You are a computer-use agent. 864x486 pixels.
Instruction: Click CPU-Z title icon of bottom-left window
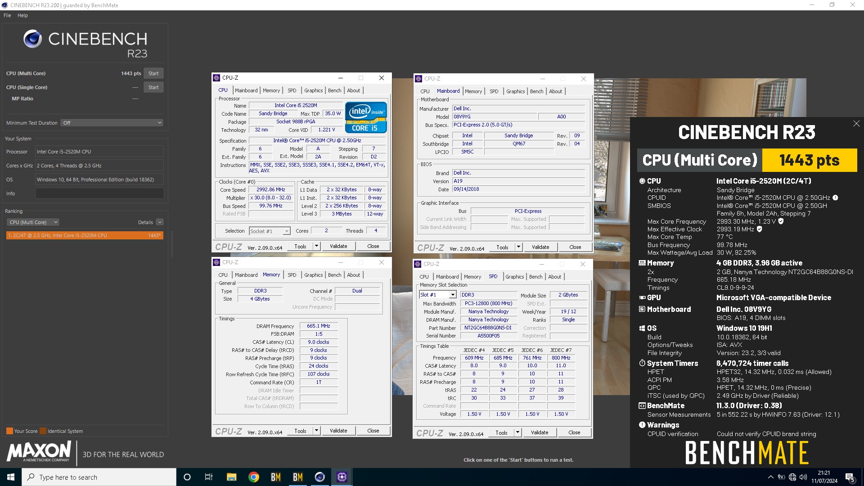[216, 262]
